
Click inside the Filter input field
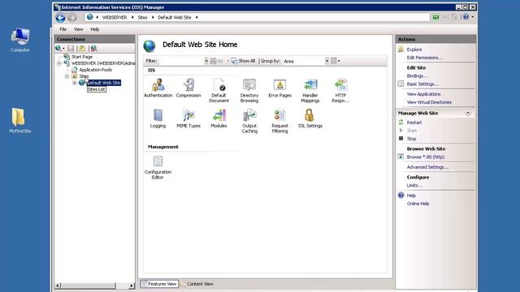[181, 61]
